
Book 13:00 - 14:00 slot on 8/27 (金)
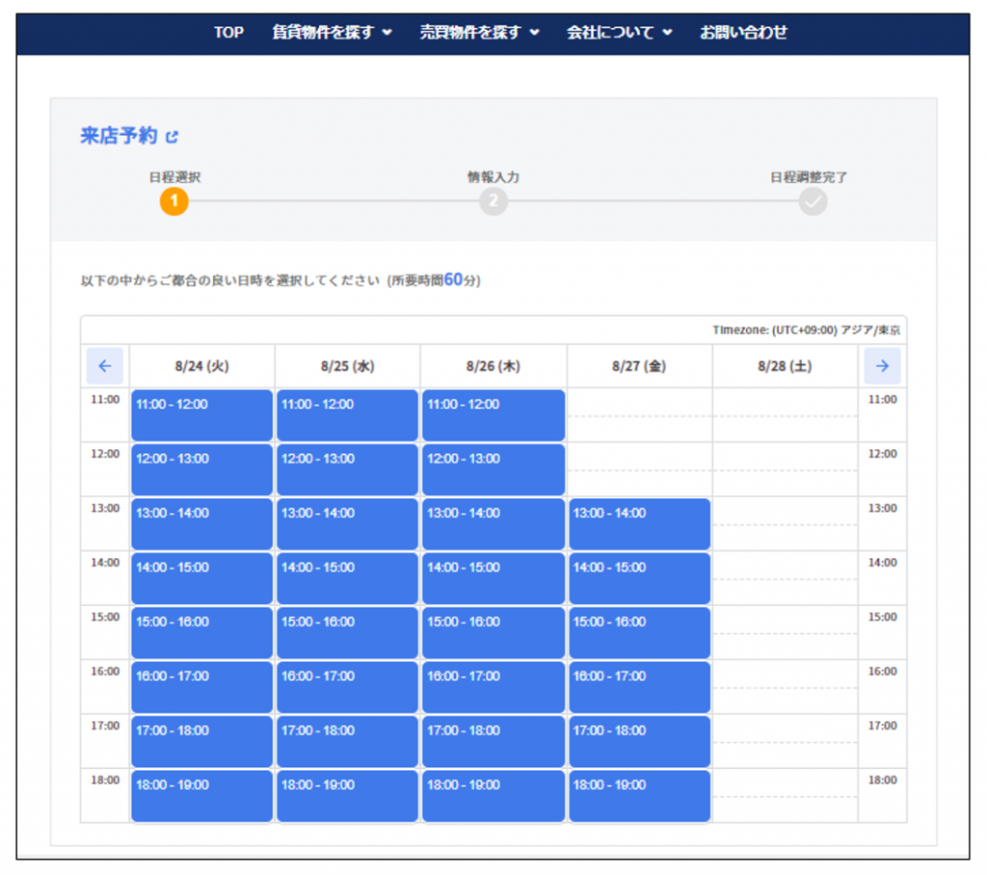point(639,524)
